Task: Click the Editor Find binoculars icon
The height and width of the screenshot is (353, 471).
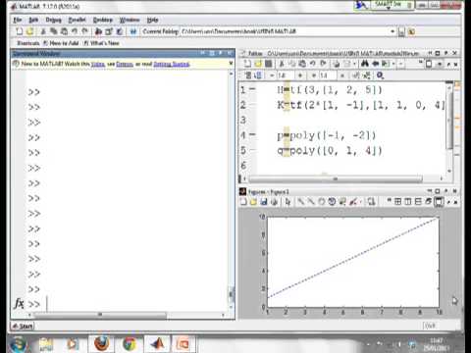Action: pos(365,64)
